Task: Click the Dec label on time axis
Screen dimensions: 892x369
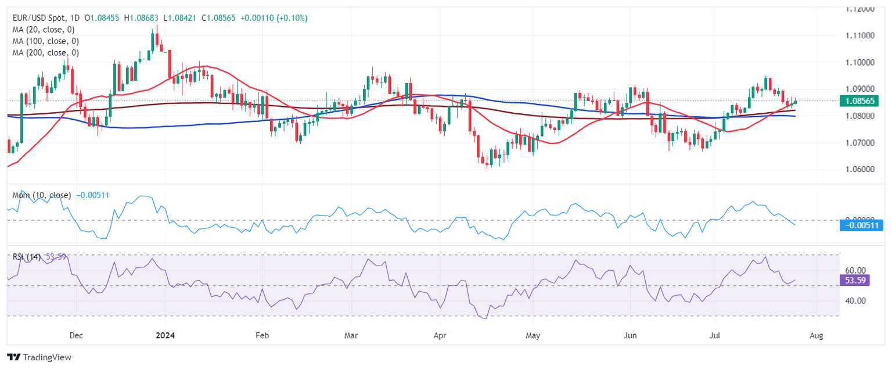Action: click(76, 336)
